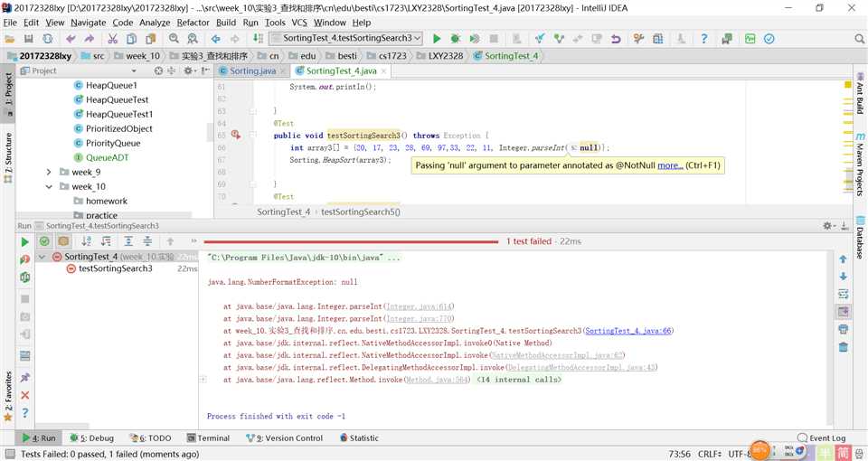Image resolution: width=868 pixels, height=461 pixels.
Task: Open Project panel gear settings menu
Action: tap(189, 71)
